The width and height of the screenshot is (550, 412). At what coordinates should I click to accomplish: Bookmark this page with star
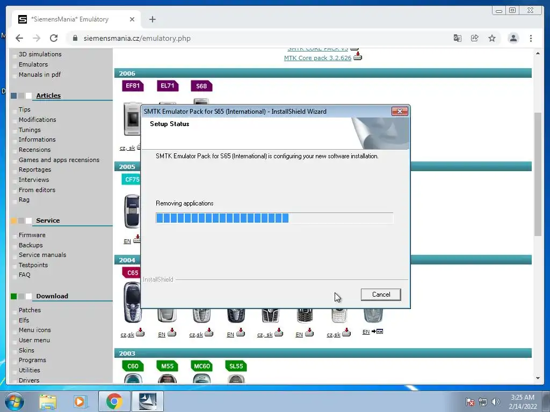[492, 38]
